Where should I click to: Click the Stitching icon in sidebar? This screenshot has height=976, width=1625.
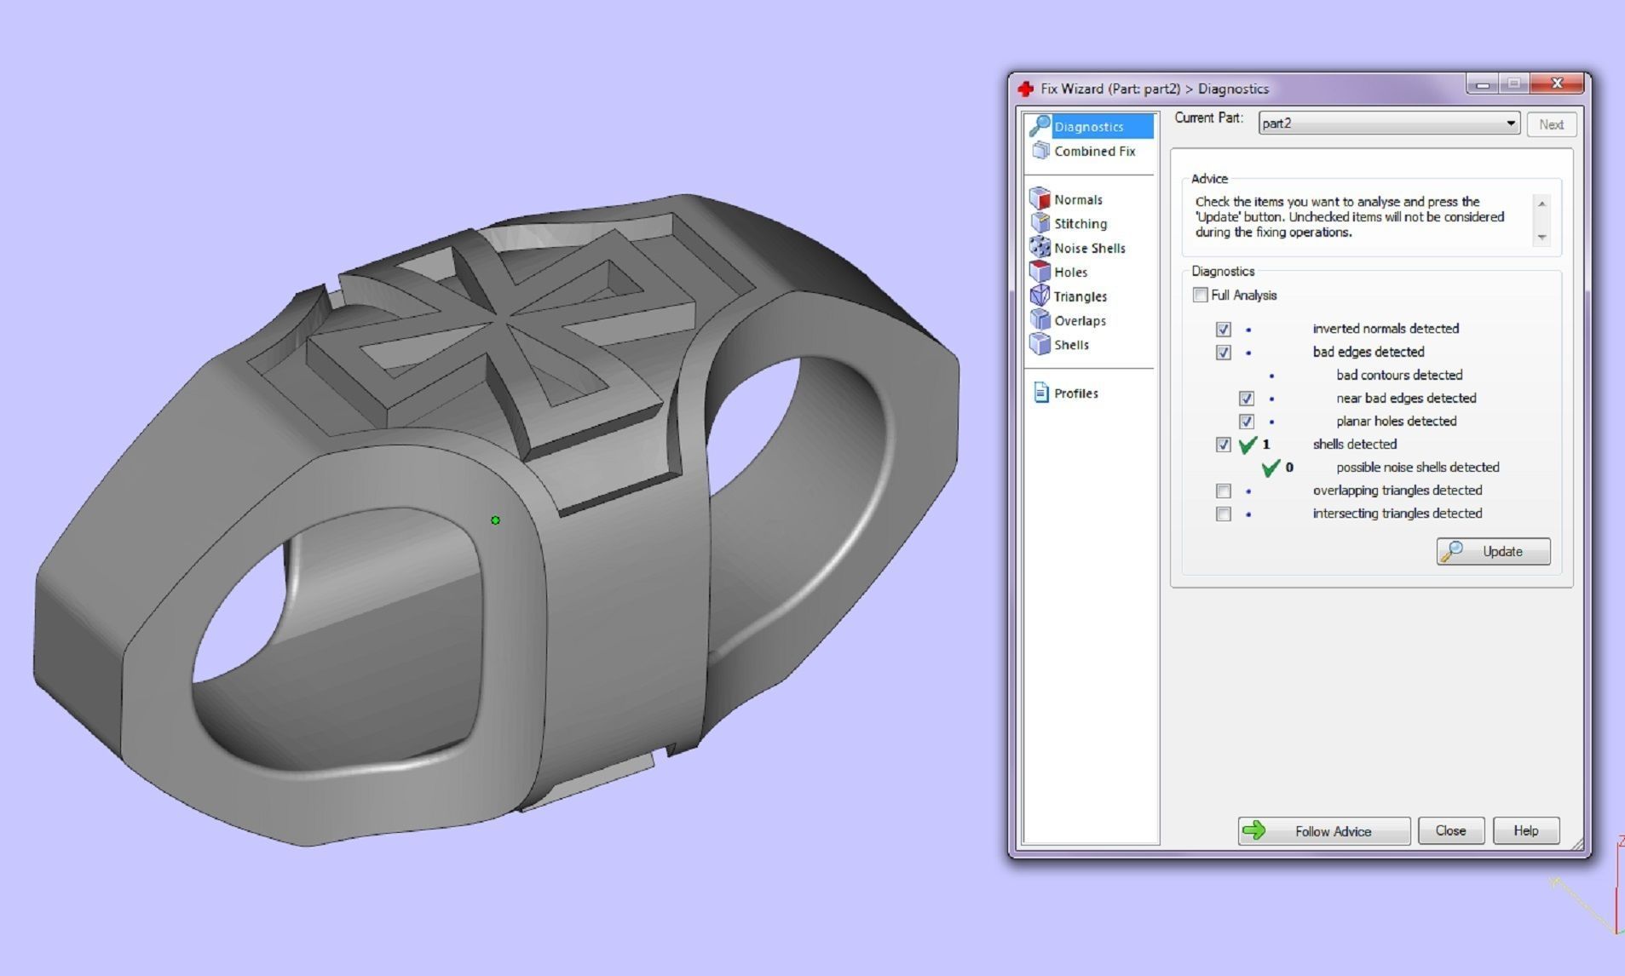pyautogui.click(x=1040, y=223)
